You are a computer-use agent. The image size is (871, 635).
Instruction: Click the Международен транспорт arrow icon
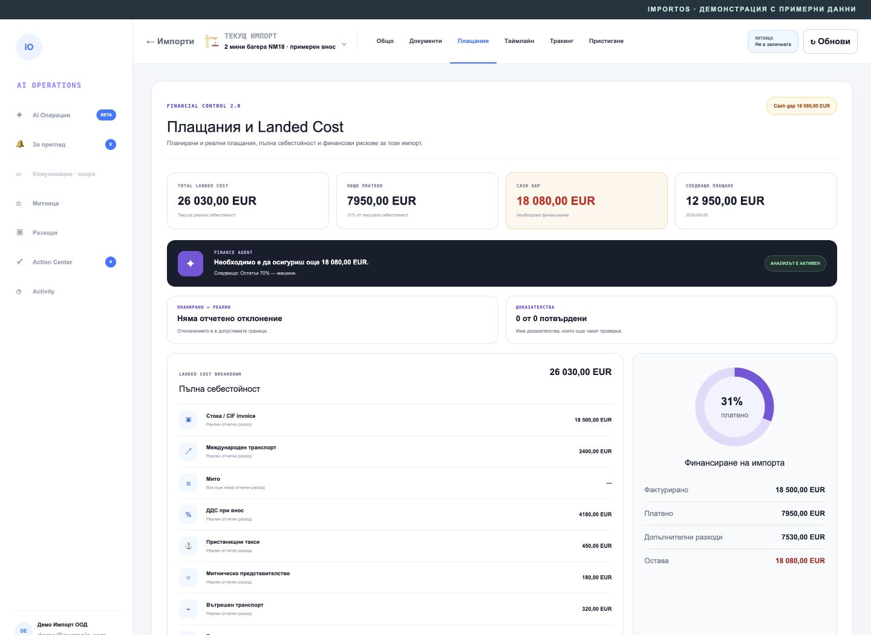188,451
